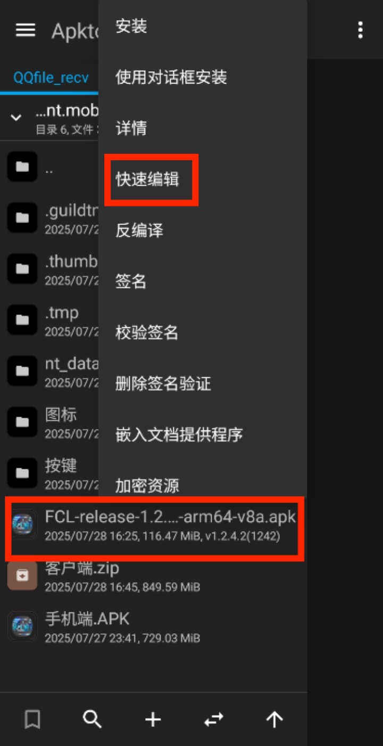This screenshot has height=746, width=383.
Task: Tap the swap panels arrows icon
Action: pyautogui.click(x=213, y=720)
